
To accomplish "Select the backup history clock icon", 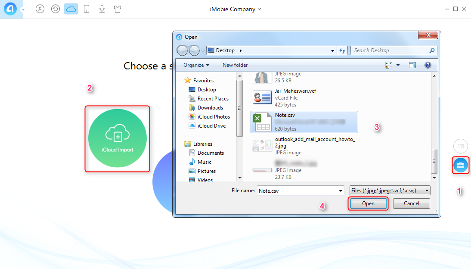I will coord(56,9).
